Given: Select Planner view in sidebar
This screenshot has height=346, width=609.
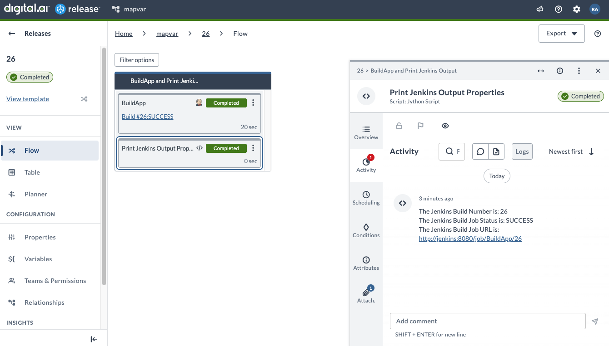Looking at the screenshot, I should point(50,194).
